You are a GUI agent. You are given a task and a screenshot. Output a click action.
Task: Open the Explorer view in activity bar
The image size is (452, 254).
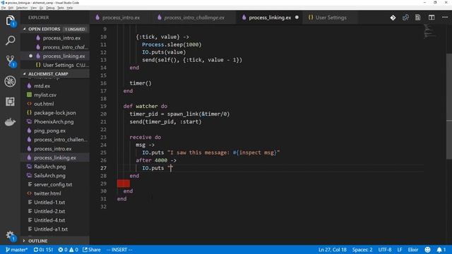(x=10, y=21)
